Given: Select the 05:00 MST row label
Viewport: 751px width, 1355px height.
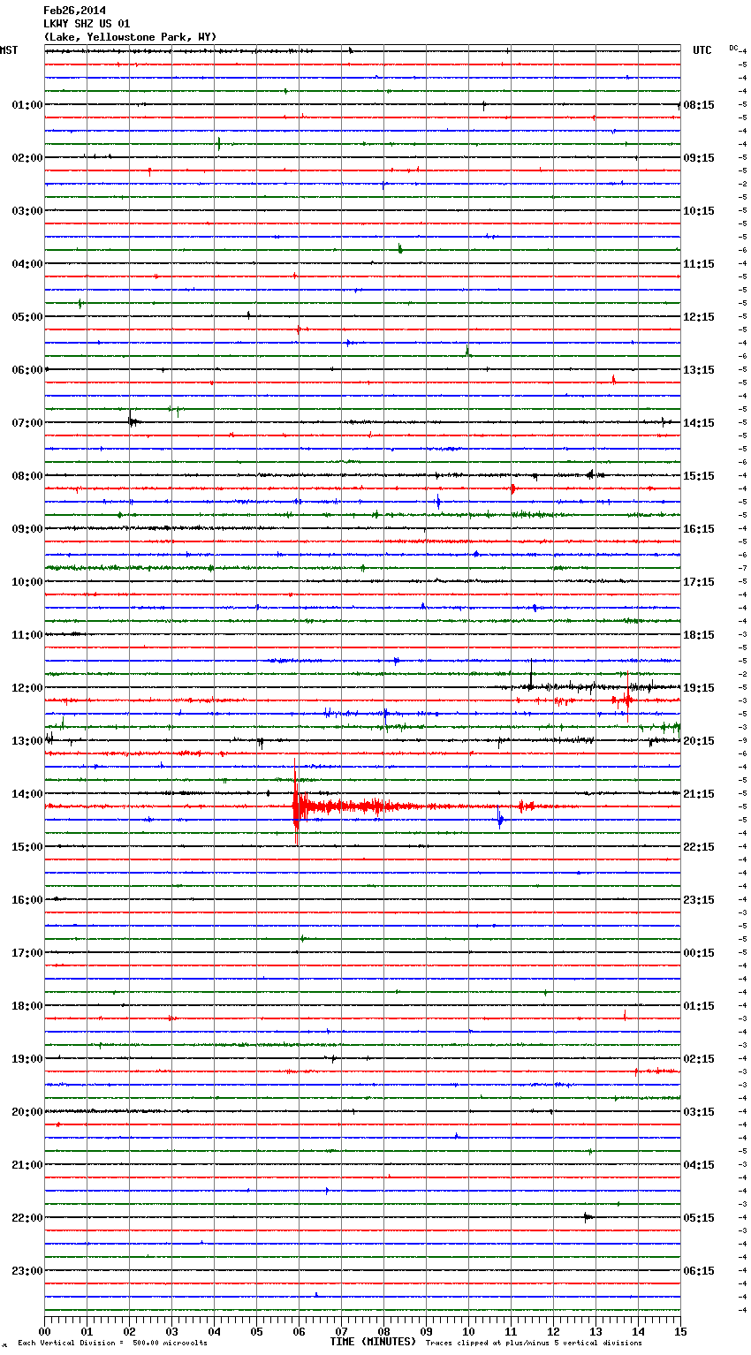Looking at the screenshot, I should pos(27,317).
